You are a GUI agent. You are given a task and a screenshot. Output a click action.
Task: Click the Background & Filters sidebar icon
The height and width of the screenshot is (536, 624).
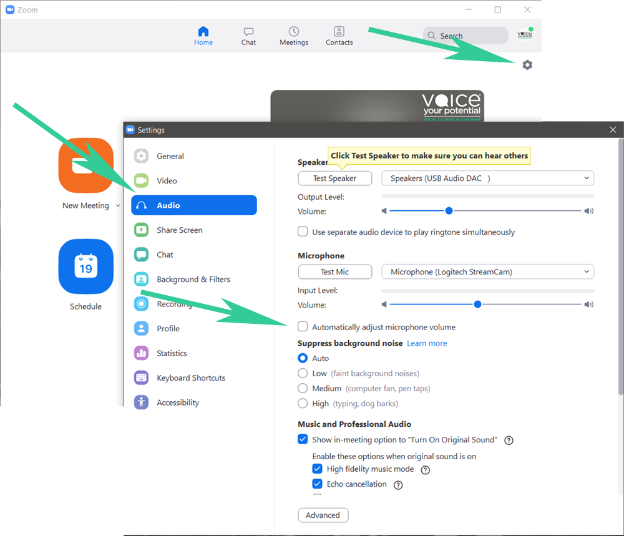coord(141,280)
